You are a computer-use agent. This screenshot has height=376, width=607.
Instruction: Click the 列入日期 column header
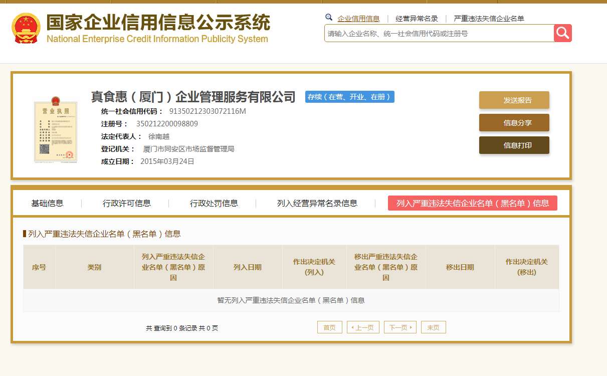(x=248, y=267)
